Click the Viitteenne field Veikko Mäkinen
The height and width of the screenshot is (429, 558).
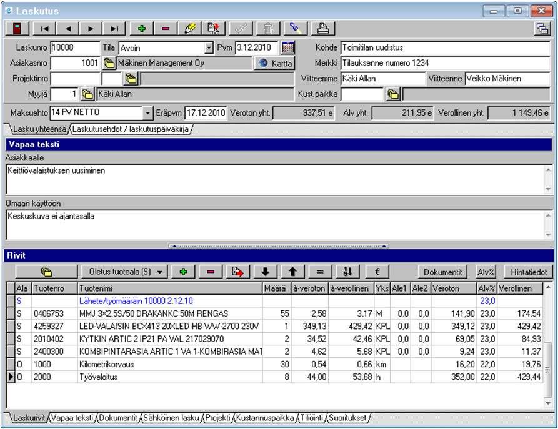coord(507,79)
